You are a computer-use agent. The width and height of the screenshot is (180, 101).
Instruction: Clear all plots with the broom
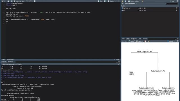[x=149, y=41]
